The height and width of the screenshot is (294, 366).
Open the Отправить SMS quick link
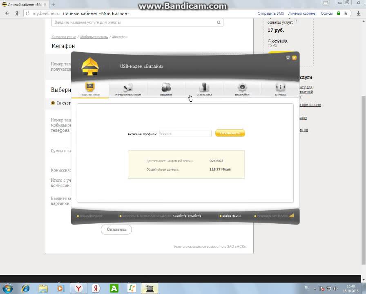(x=270, y=13)
